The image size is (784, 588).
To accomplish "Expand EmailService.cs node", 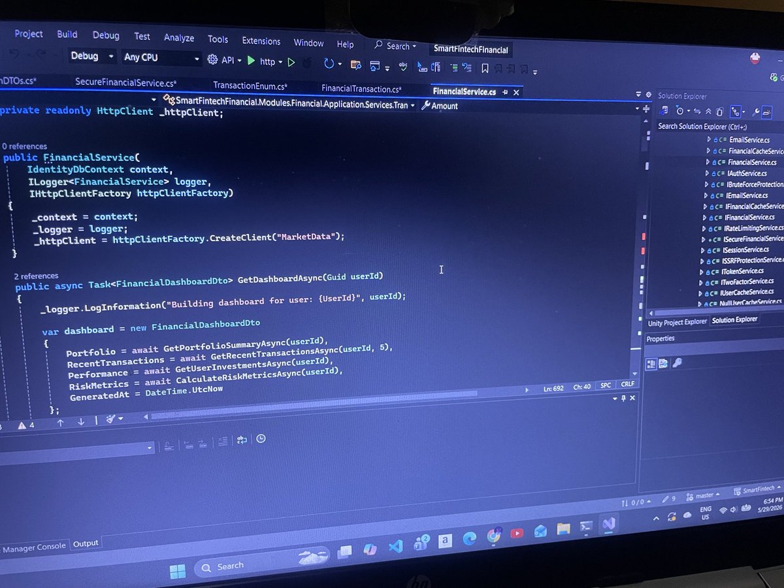I will (708, 140).
